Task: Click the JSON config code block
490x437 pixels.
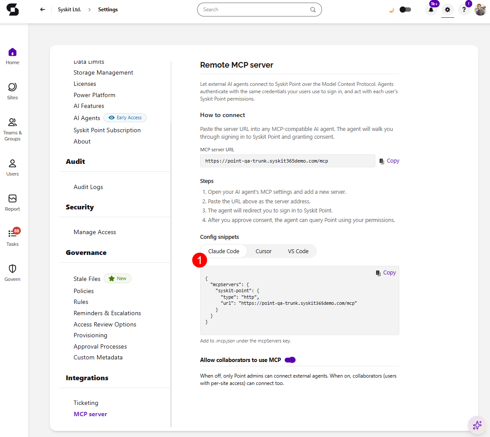Action: (x=299, y=300)
